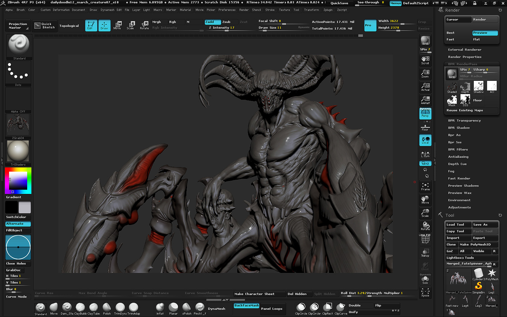Select the ClipCircle brush
507x317 pixels.
[x=301, y=309]
